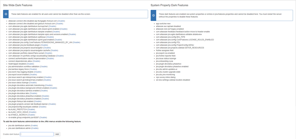Disable devstatus.bamboo.enabled feature
Viewport: 296px width, 139px height.
44,91
